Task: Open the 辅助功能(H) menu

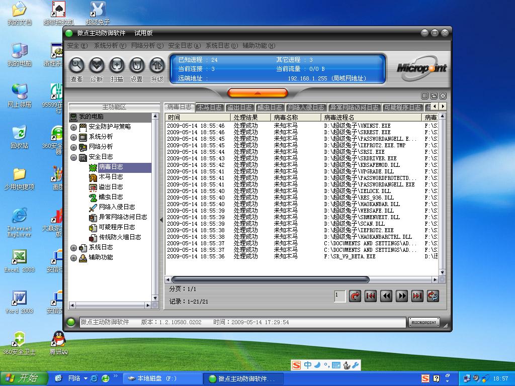Action: click(259, 46)
